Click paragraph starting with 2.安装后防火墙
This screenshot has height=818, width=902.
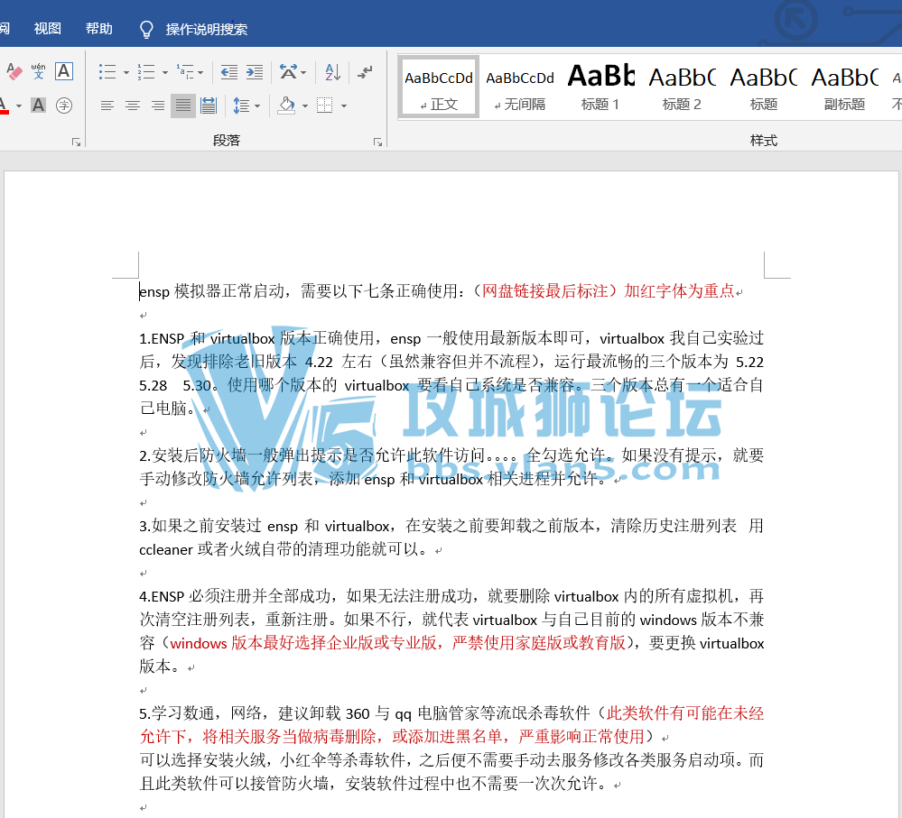451,467
